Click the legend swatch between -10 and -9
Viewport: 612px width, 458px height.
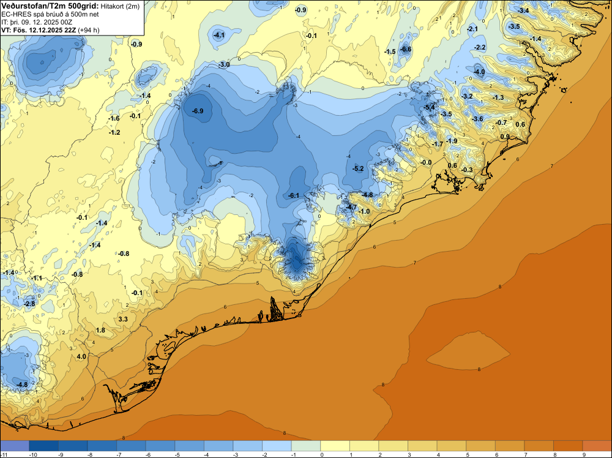point(43,446)
